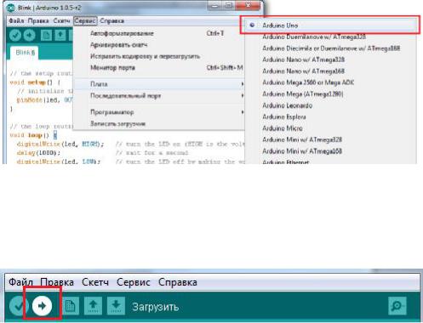This screenshot has width=423, height=323.
Task: Click the Arduino logo in the title bar
Action: click(x=10, y=8)
